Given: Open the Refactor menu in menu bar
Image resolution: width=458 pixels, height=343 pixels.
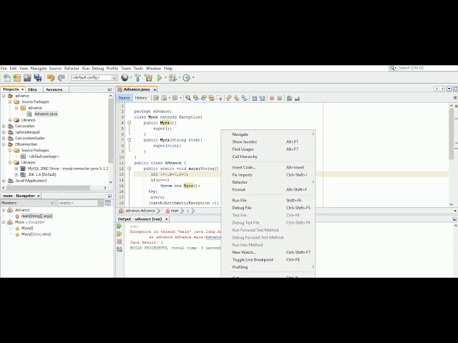Looking at the screenshot, I should tap(72, 69).
